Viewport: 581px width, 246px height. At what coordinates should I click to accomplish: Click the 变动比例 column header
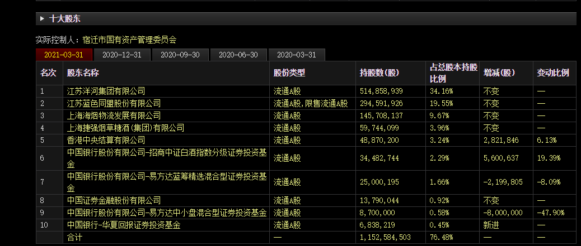click(553, 73)
